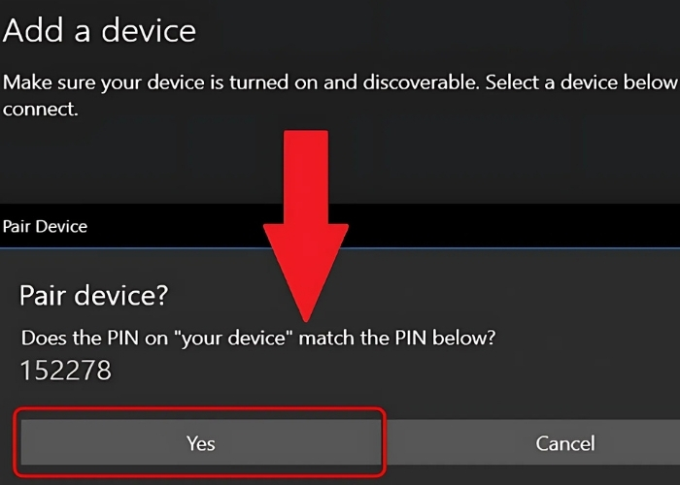The image size is (680, 485).
Task: Click the "Add a device" heading
Action: [99, 30]
